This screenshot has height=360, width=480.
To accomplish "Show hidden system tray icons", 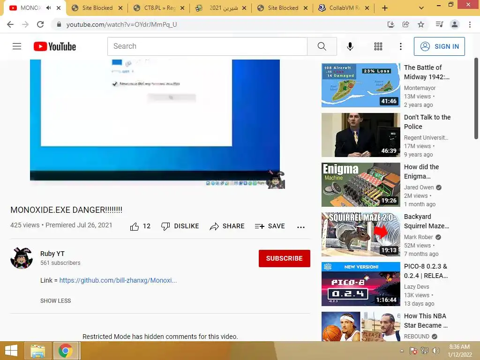I will pyautogui.click(x=402, y=351).
